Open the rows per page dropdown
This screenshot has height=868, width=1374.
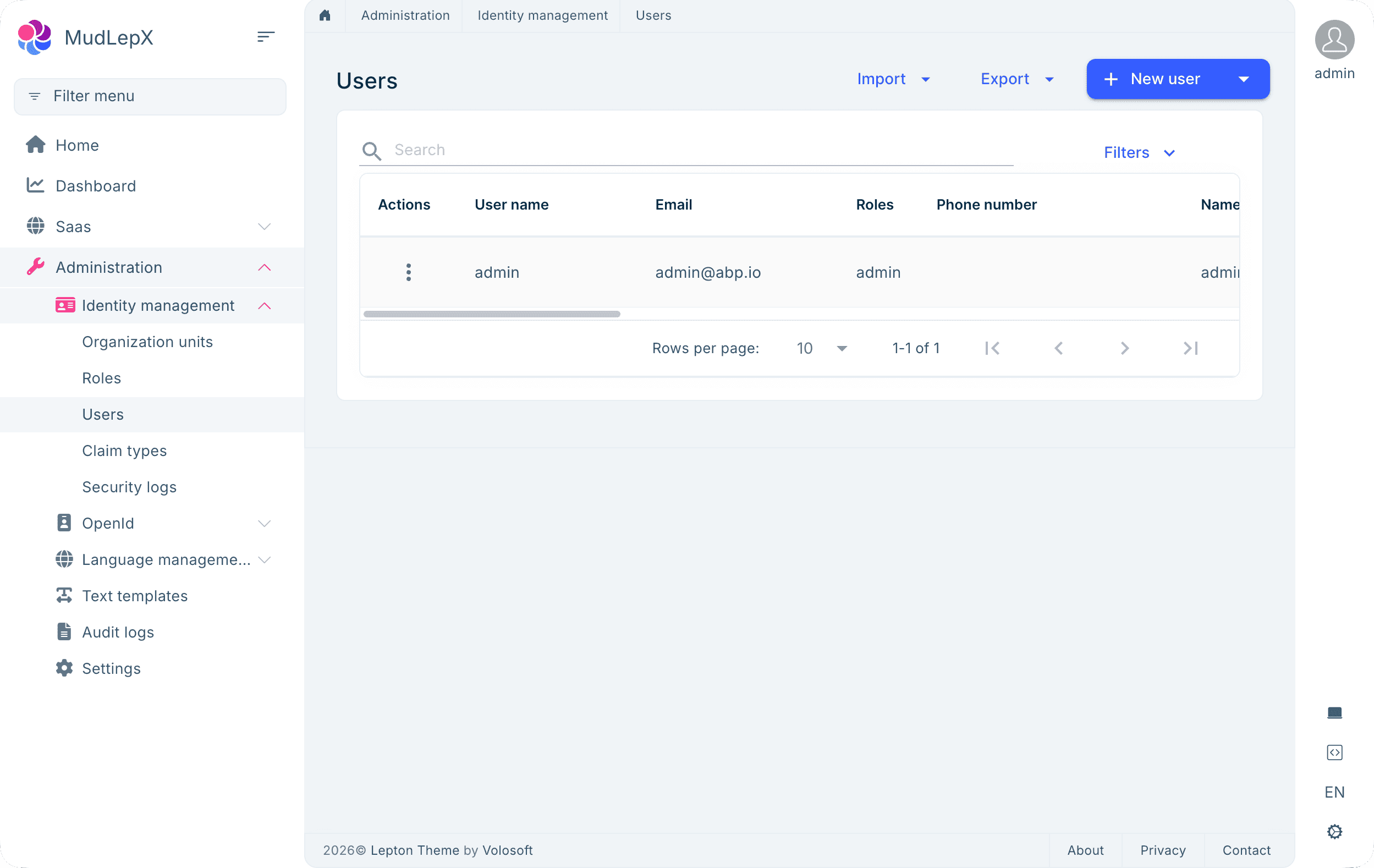[x=822, y=348]
